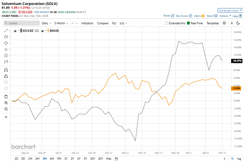243x164 pixels.
Task: Choose the arrow marker tool
Action: click(6, 49)
